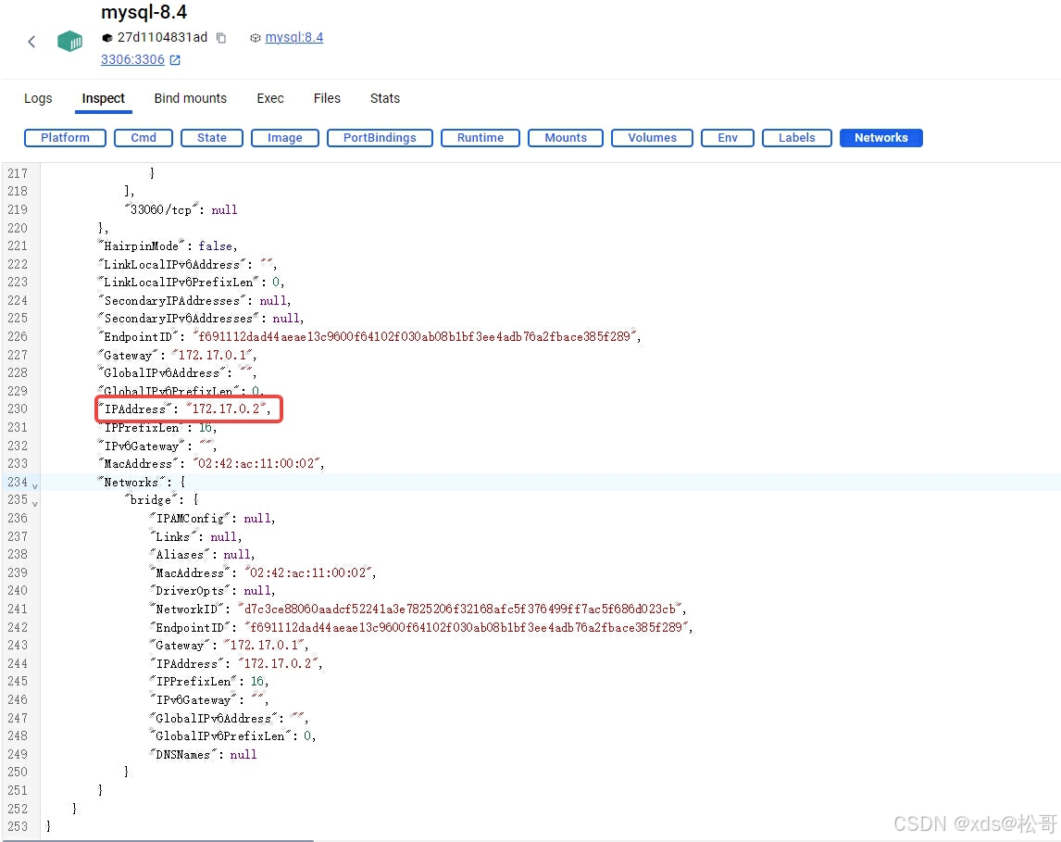Click the teal container icon

click(69, 42)
